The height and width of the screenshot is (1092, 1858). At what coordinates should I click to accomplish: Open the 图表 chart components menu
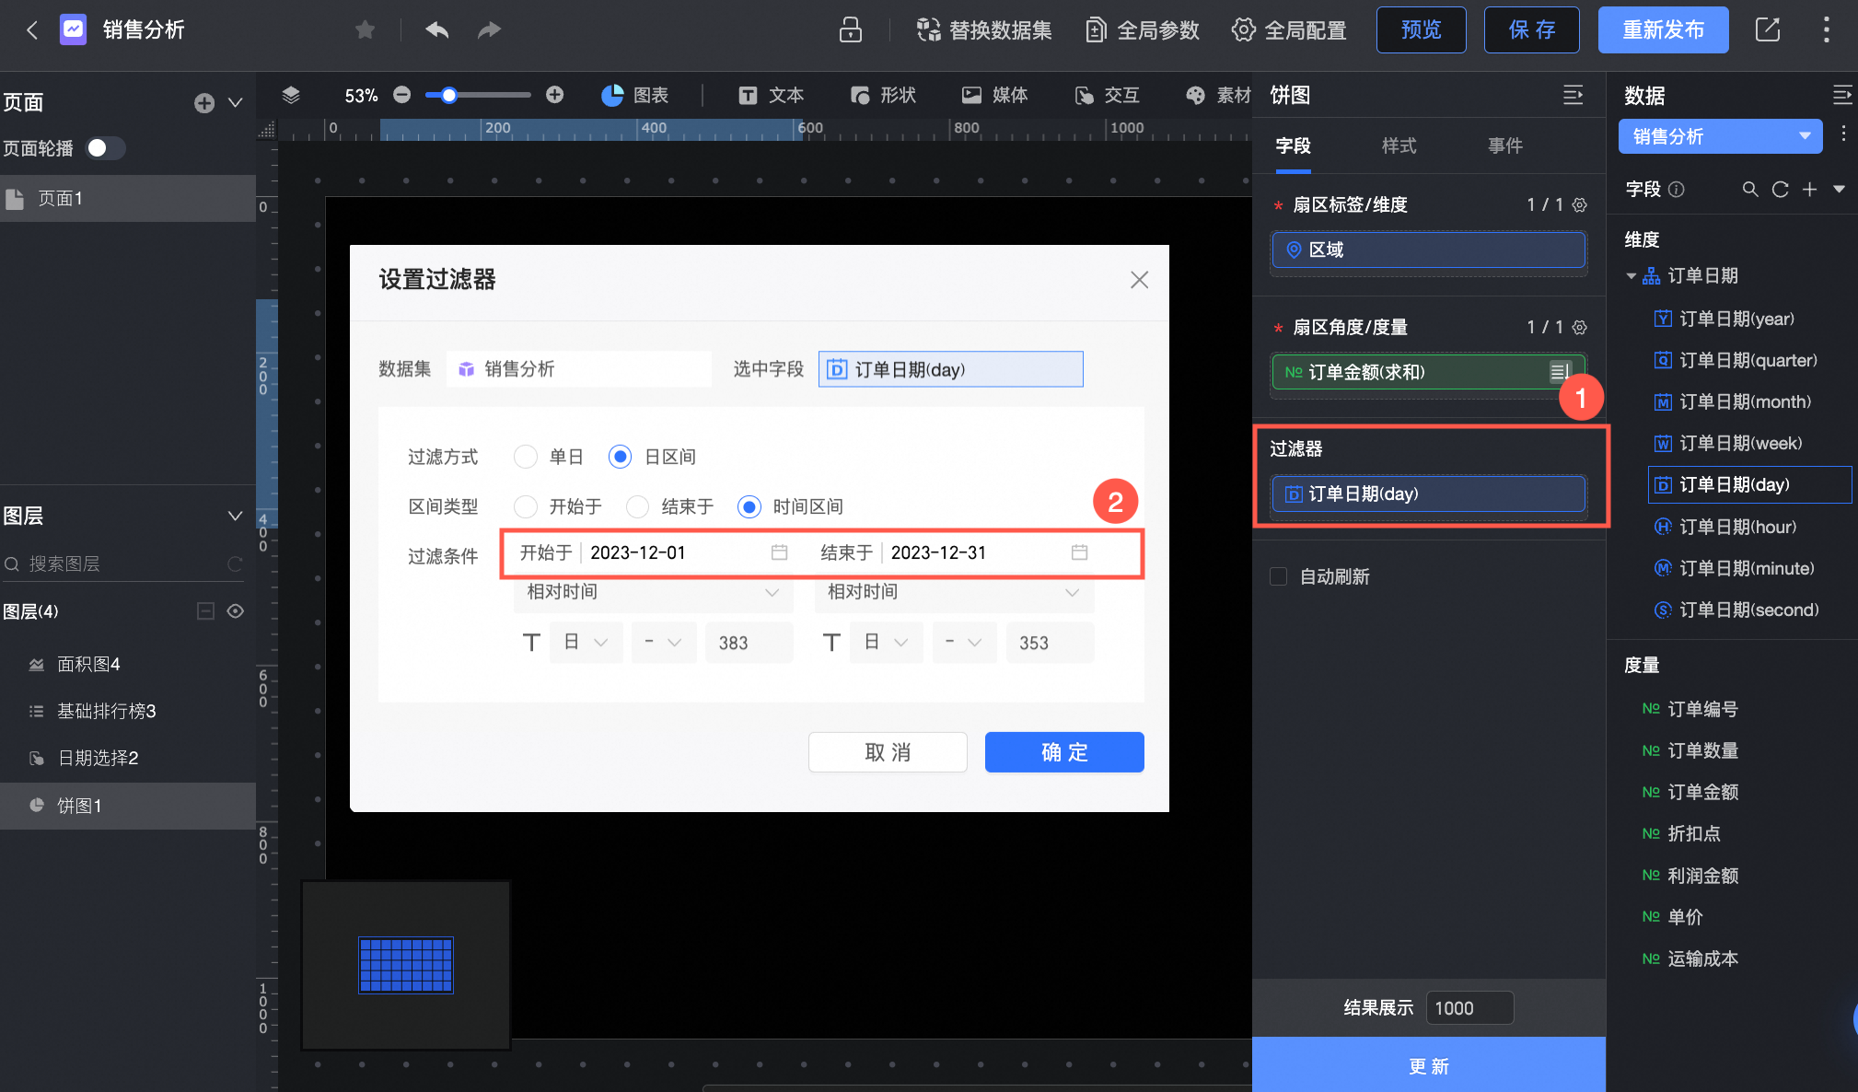coord(634,95)
